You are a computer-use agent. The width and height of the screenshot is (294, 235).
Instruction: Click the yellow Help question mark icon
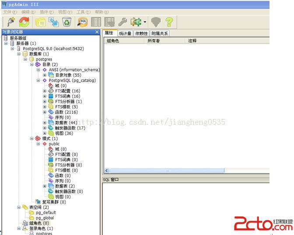point(169,22)
